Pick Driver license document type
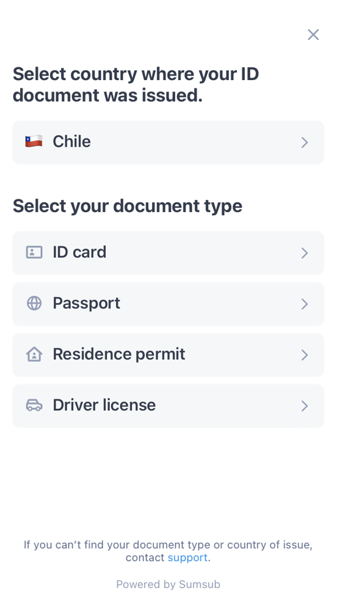The width and height of the screenshot is (337, 602). click(168, 406)
